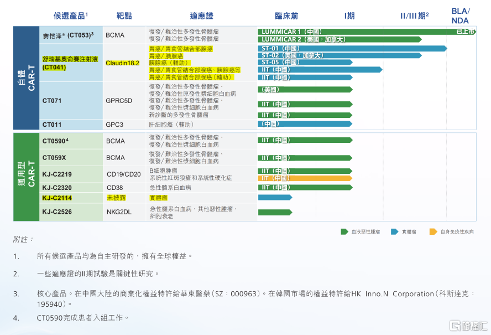Screen dimensions: 491x335
Task: Click the orange autoimmune disease legend arrow
Action: click(x=433, y=232)
